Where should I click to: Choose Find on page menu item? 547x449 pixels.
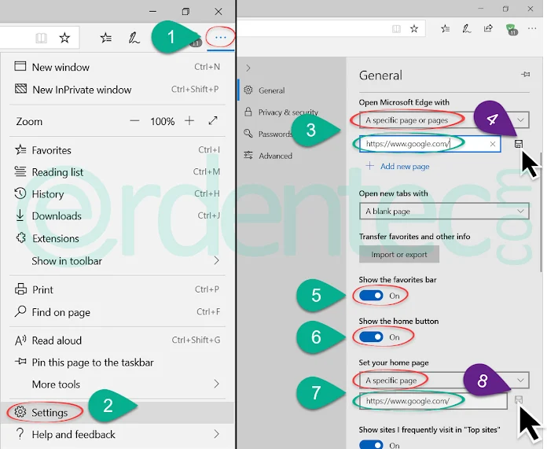pos(117,312)
